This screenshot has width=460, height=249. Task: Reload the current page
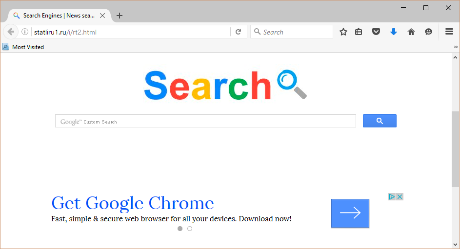[x=238, y=32]
